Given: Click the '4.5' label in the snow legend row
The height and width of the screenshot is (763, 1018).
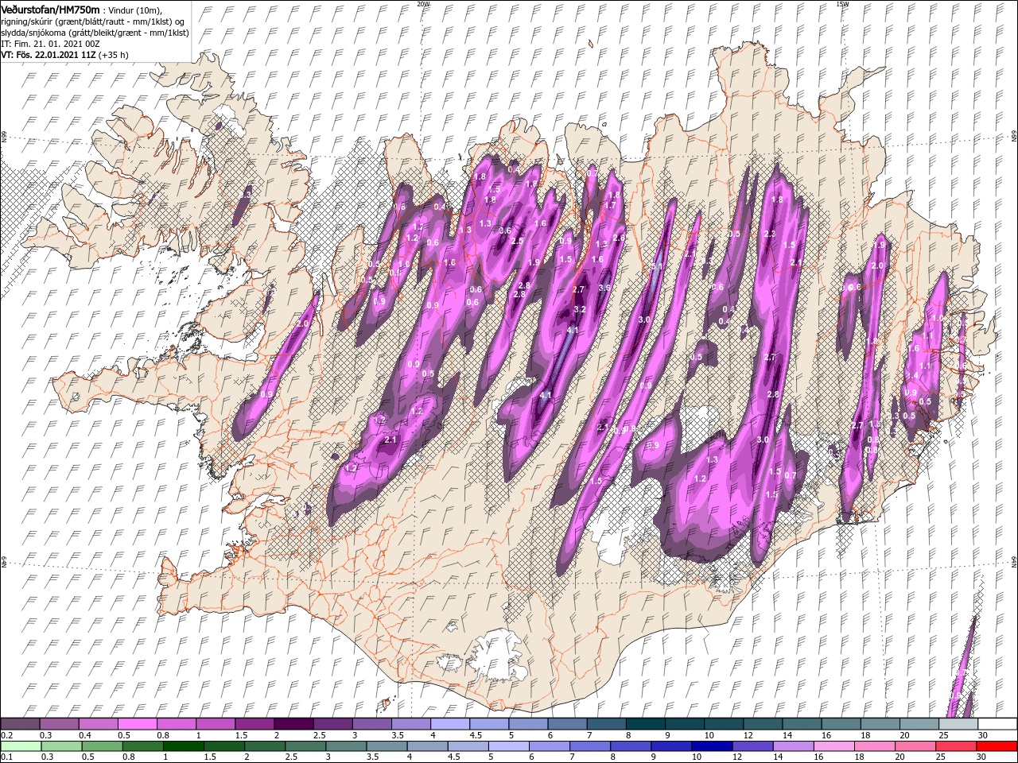Looking at the screenshot, I should tap(476, 735).
